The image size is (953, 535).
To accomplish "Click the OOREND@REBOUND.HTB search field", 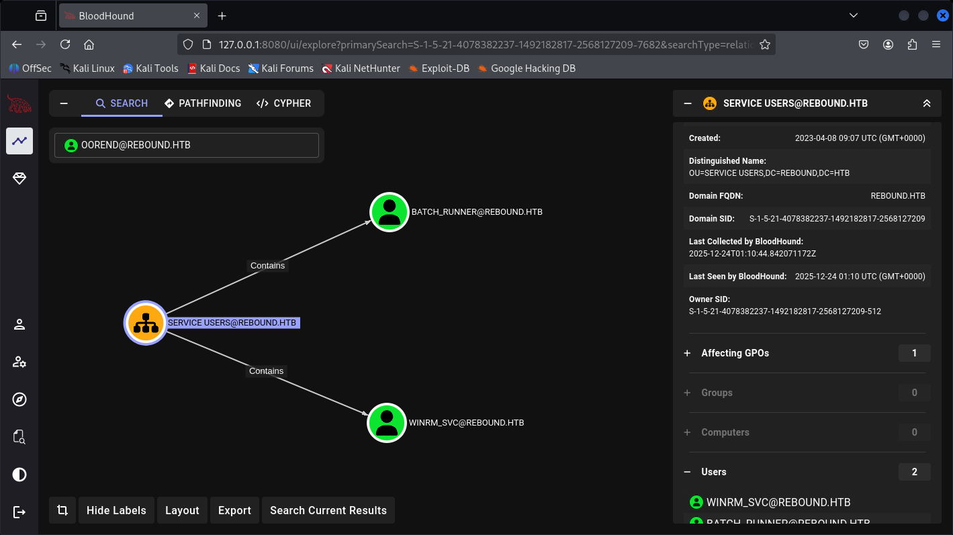I will (187, 145).
